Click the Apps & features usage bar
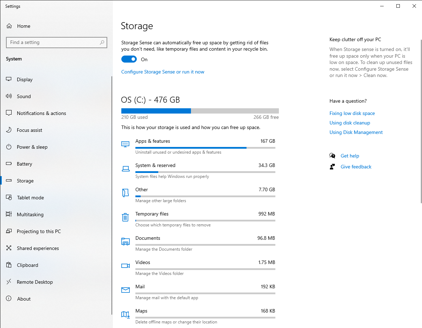This screenshot has width=422, height=328. [205, 148]
